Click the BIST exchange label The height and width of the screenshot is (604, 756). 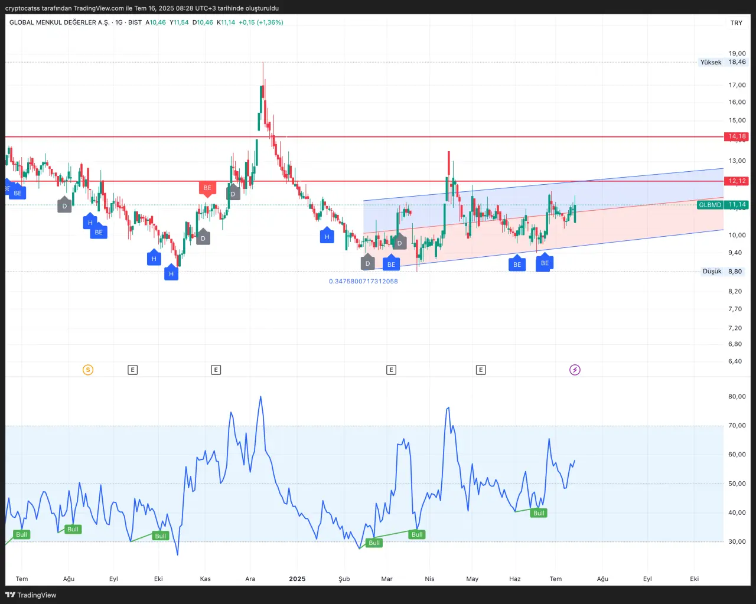[x=135, y=22]
